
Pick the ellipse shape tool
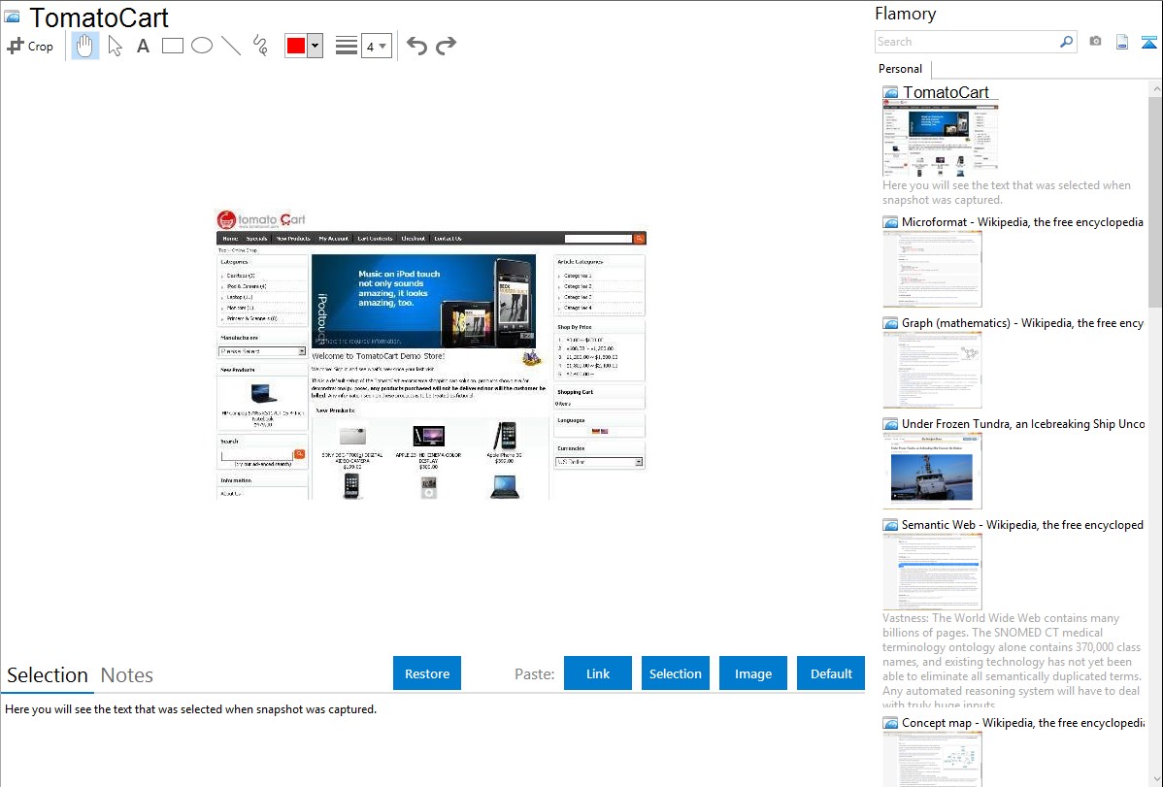point(202,46)
